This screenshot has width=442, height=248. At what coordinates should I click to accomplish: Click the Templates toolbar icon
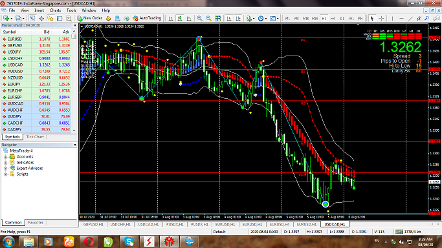272,18
